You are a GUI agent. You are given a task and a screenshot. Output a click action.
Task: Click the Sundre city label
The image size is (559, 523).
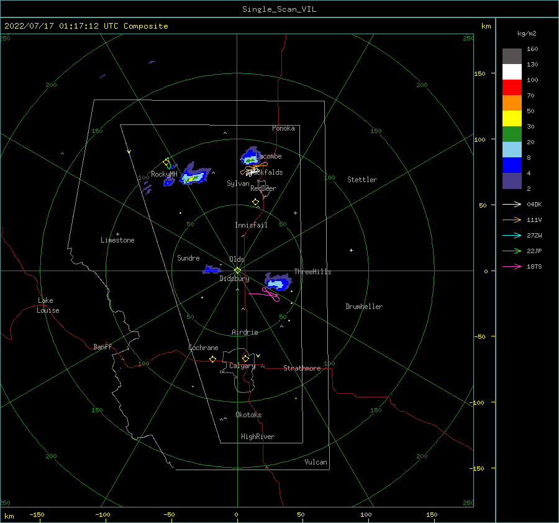click(x=188, y=258)
